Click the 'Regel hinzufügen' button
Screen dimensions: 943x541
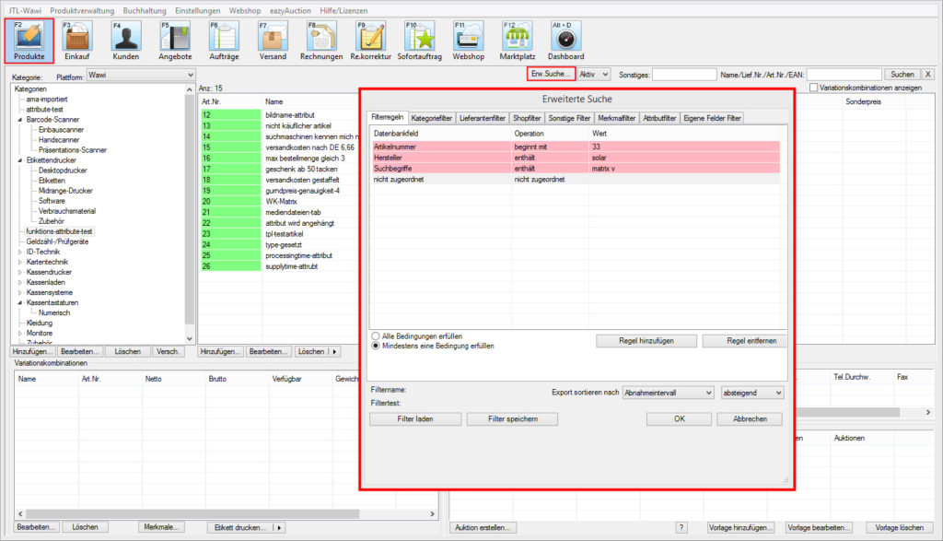(646, 341)
